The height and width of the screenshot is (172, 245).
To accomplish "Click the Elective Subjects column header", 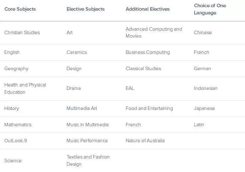I will [x=85, y=9].
